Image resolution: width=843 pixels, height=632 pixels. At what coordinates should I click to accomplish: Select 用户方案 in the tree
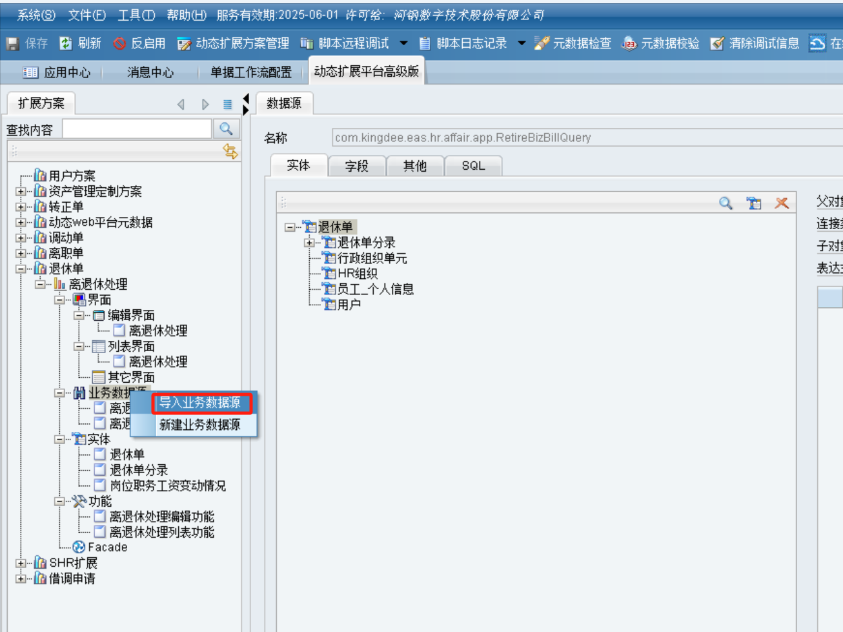pyautogui.click(x=72, y=176)
